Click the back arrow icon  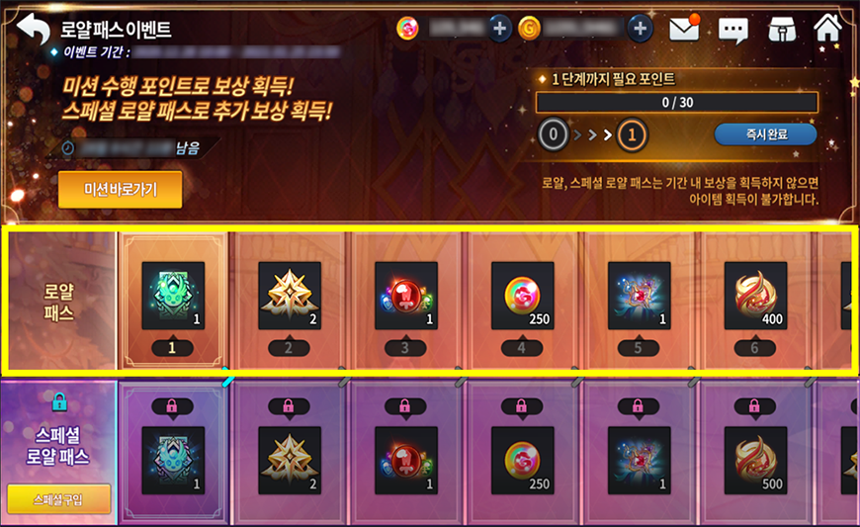34,28
